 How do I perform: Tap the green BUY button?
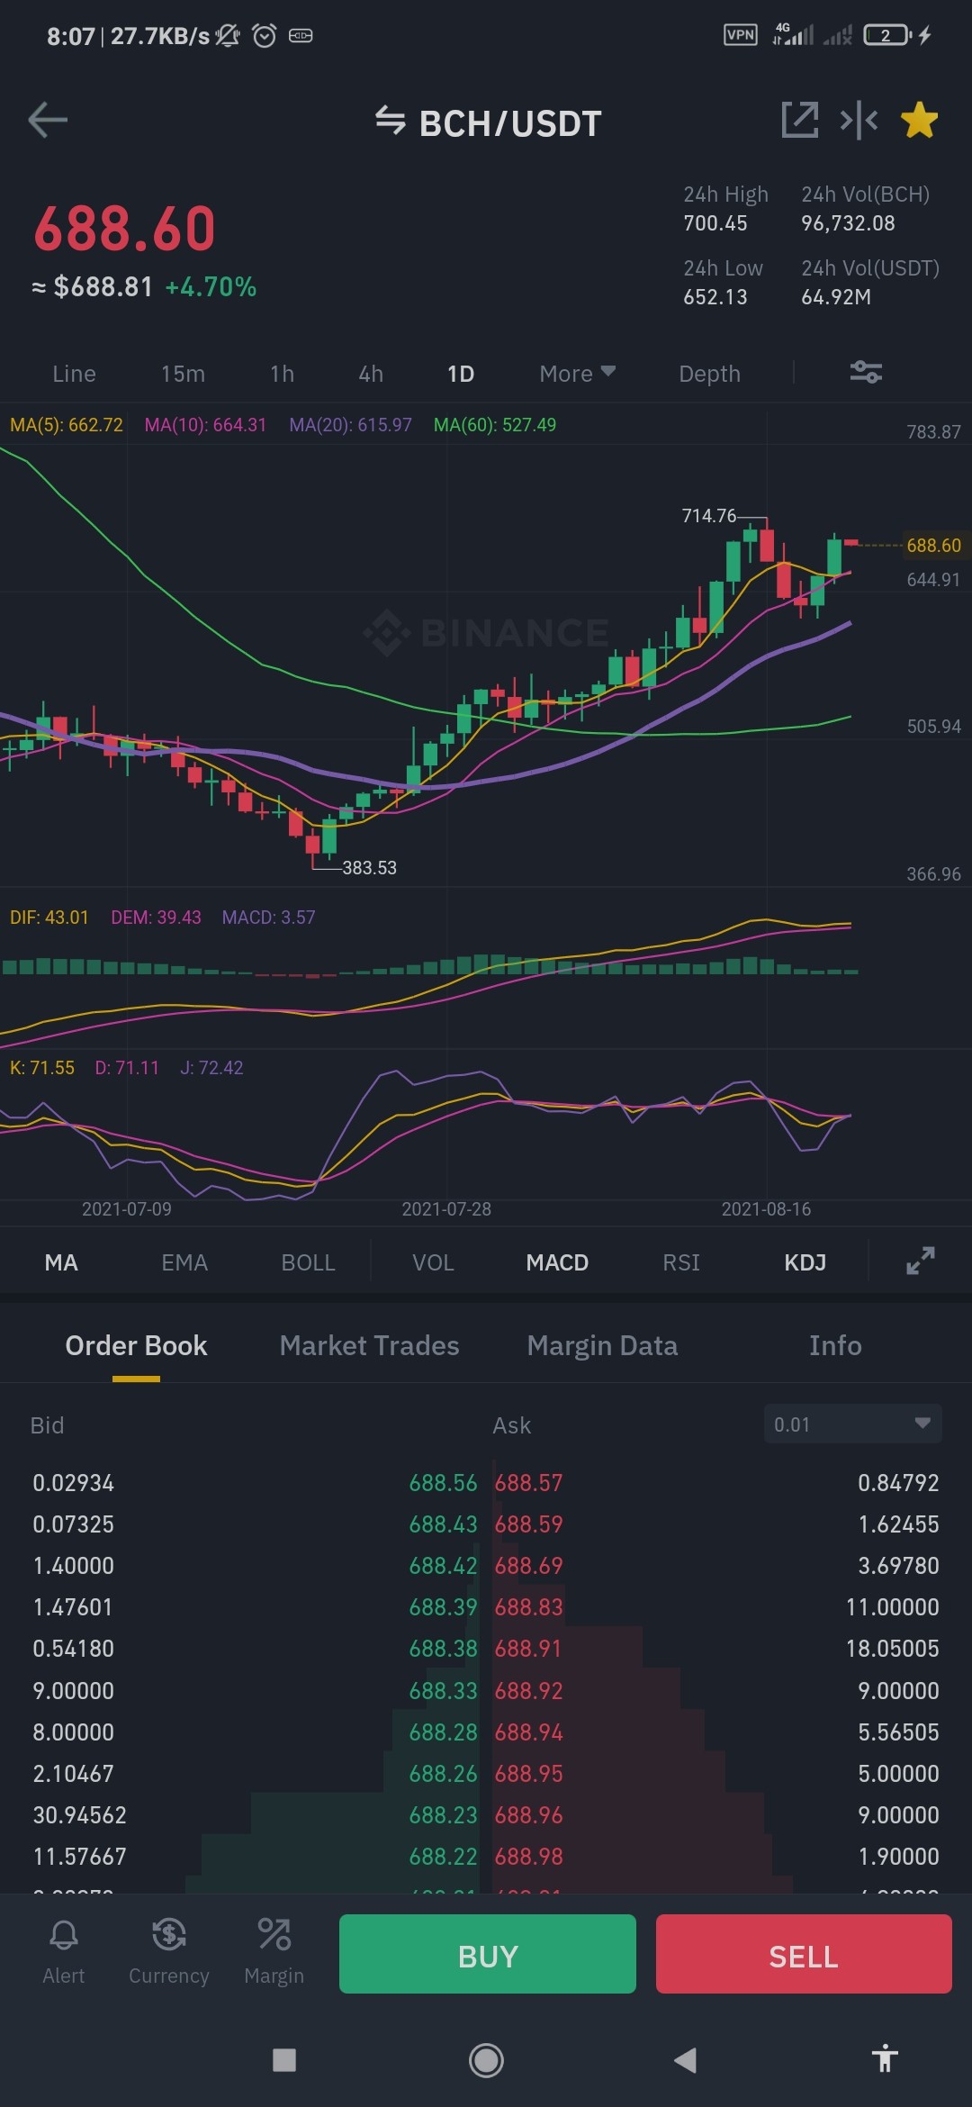(487, 1954)
